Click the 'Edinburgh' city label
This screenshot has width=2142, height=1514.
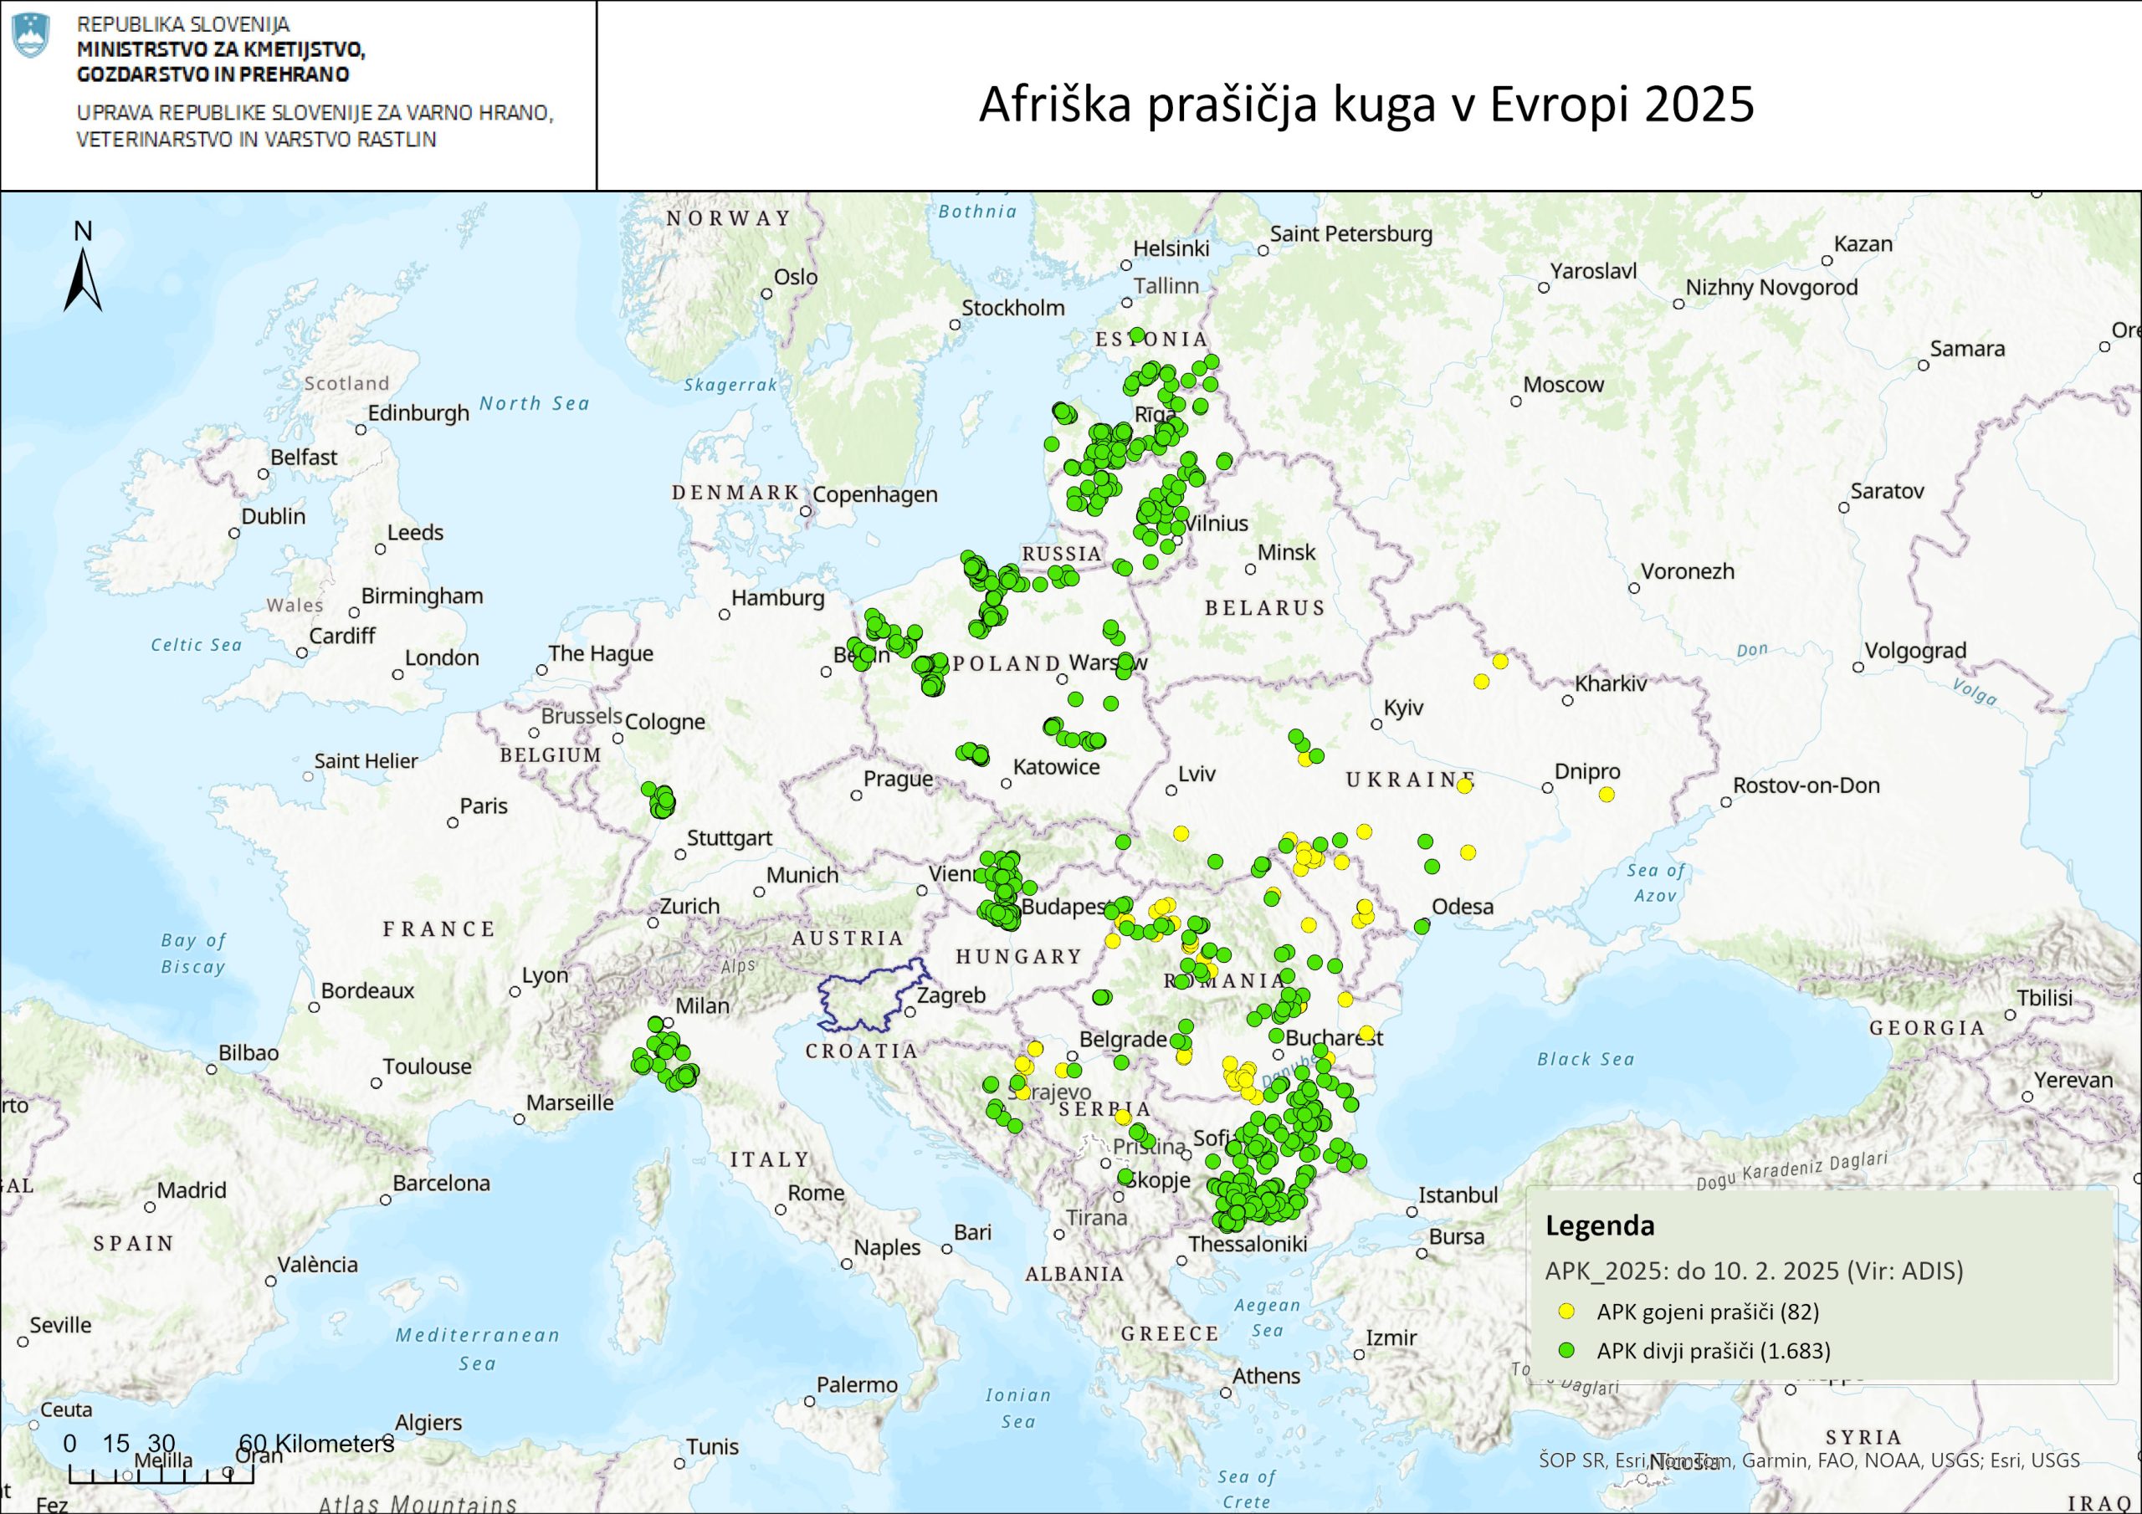[418, 413]
